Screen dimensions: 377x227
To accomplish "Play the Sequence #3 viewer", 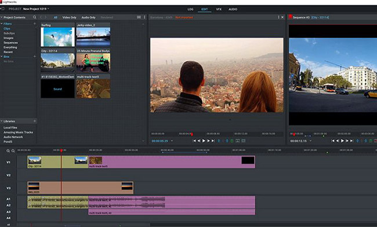I will [x=342, y=141].
